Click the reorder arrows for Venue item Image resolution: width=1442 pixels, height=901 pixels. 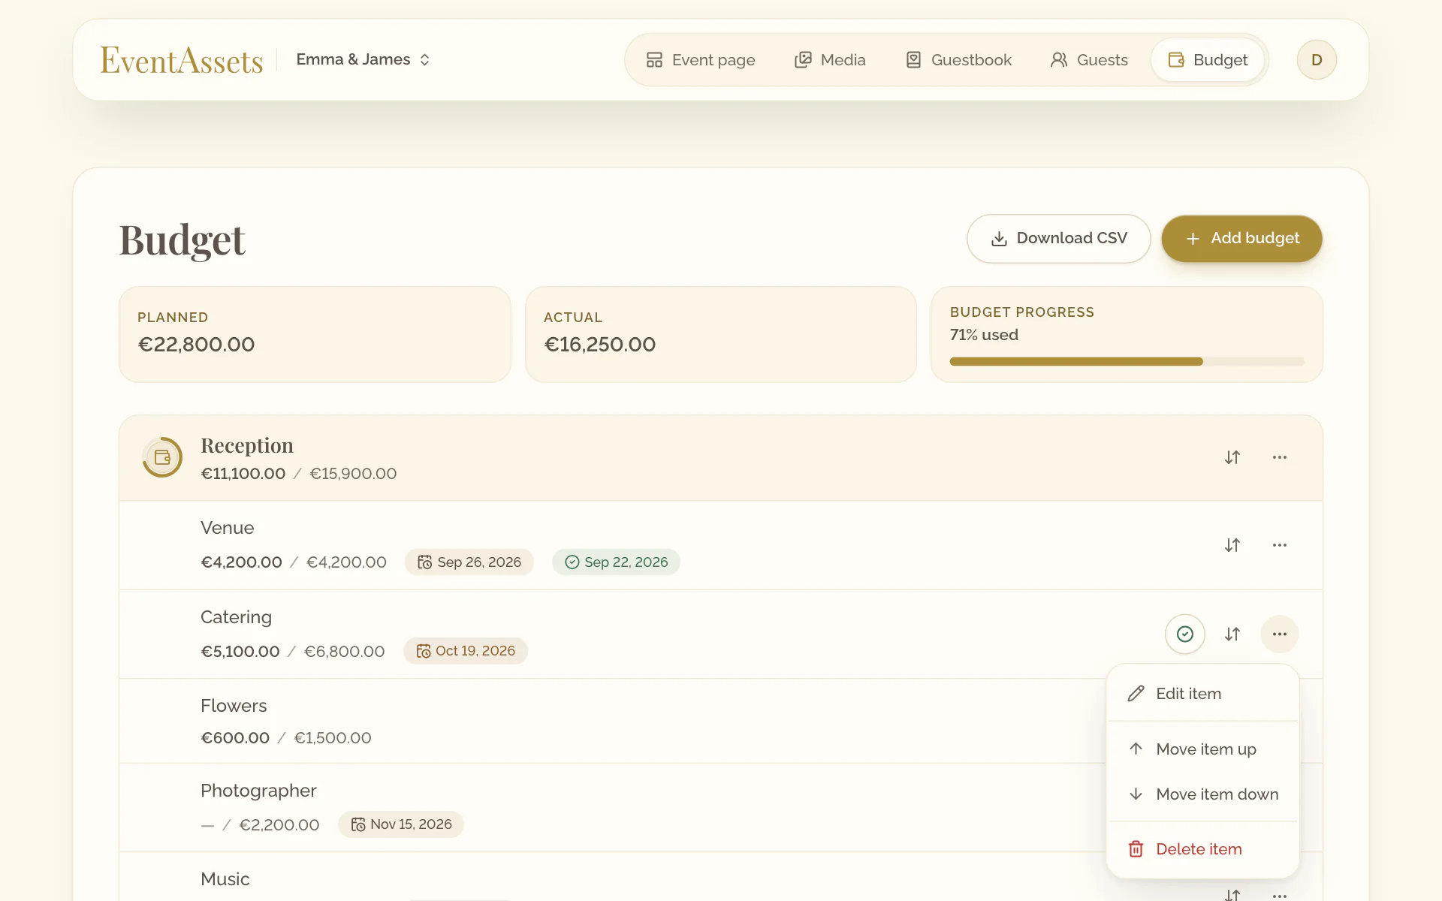pos(1232,545)
